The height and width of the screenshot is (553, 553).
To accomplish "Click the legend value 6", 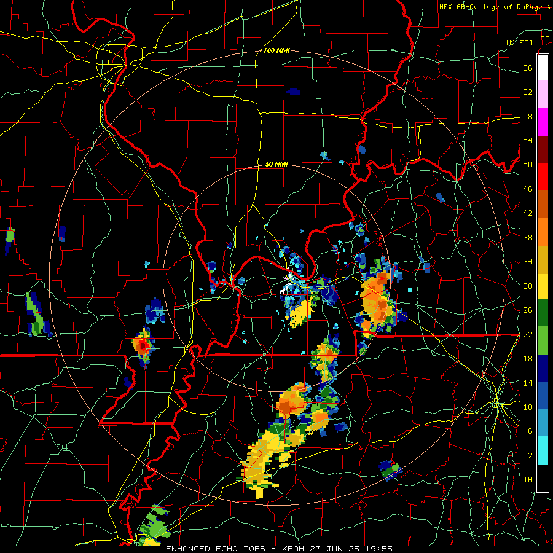I will [x=530, y=431].
